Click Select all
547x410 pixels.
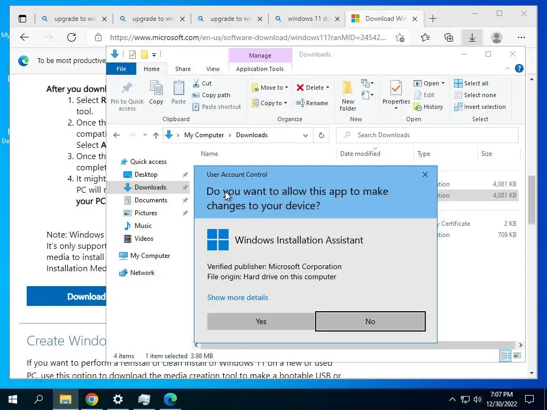tap(471, 83)
